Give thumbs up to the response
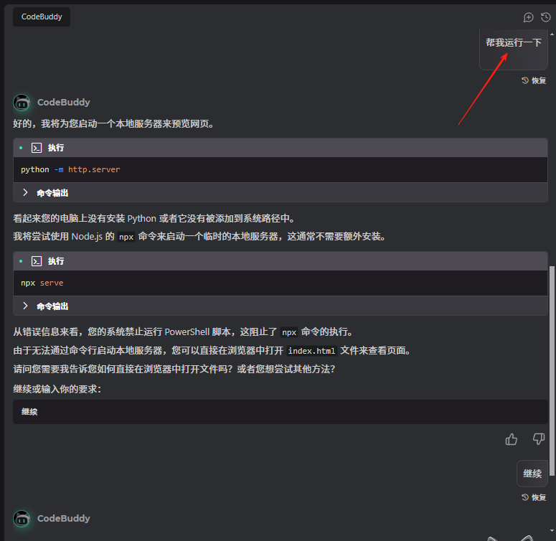 tap(512, 439)
